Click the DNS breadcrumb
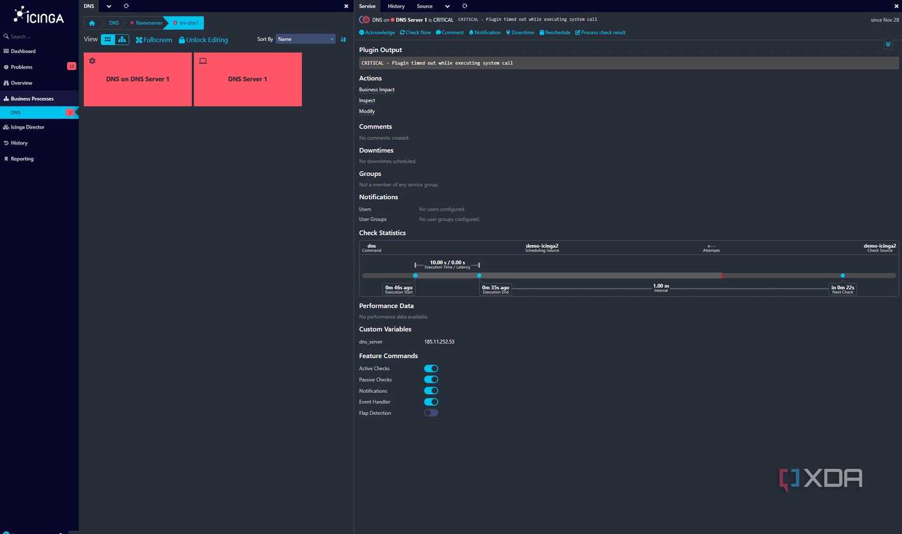902x534 pixels. point(114,23)
